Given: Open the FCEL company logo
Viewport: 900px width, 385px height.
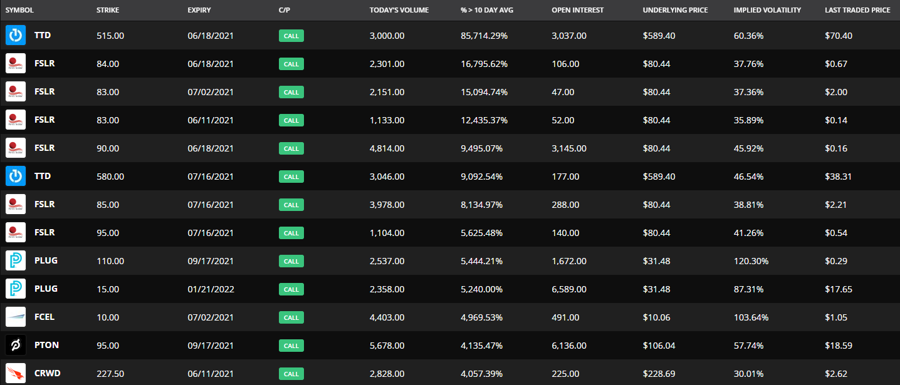Looking at the screenshot, I should [16, 317].
